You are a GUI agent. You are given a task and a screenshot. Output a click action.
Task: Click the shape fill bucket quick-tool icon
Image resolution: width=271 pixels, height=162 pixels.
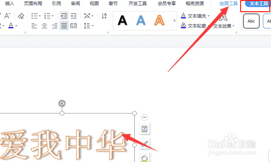145,158
